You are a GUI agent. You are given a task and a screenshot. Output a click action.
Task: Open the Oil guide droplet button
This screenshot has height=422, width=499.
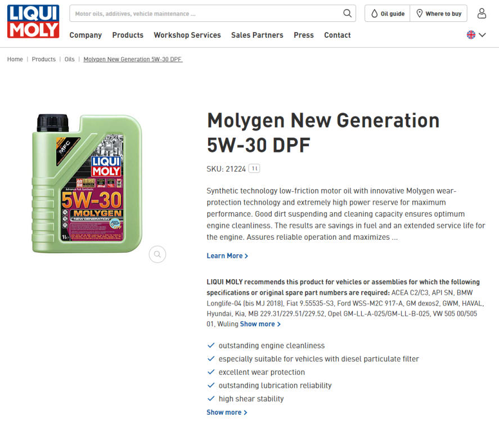[x=387, y=14]
